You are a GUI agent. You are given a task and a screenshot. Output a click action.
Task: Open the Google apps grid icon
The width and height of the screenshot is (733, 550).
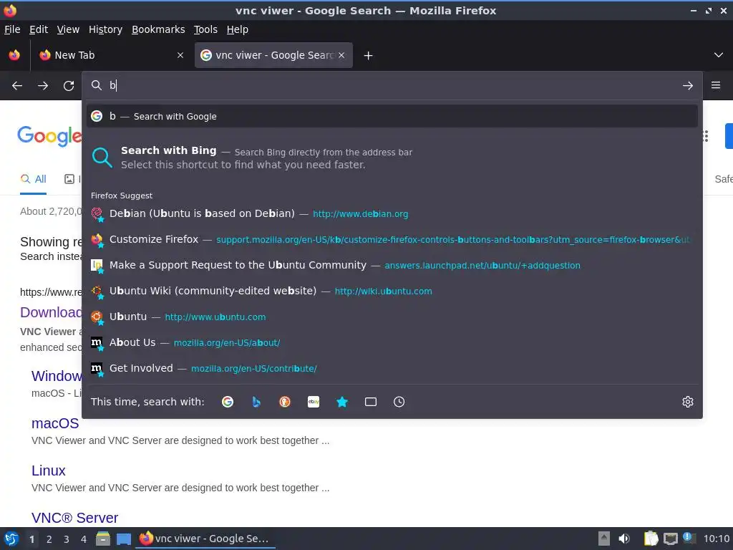[705, 136]
